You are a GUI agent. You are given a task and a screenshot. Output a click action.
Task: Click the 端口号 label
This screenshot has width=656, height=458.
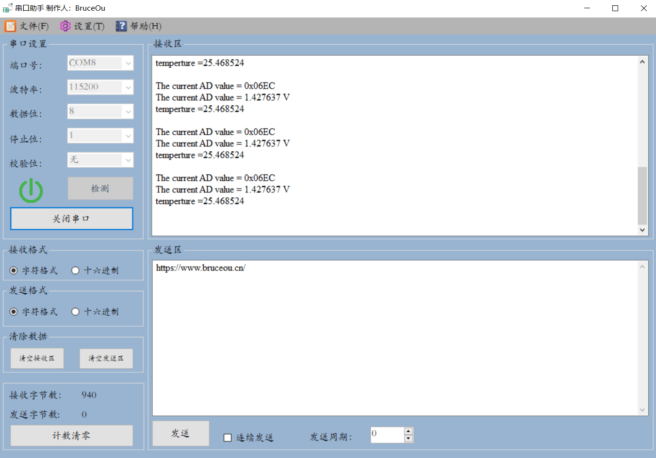coord(26,65)
